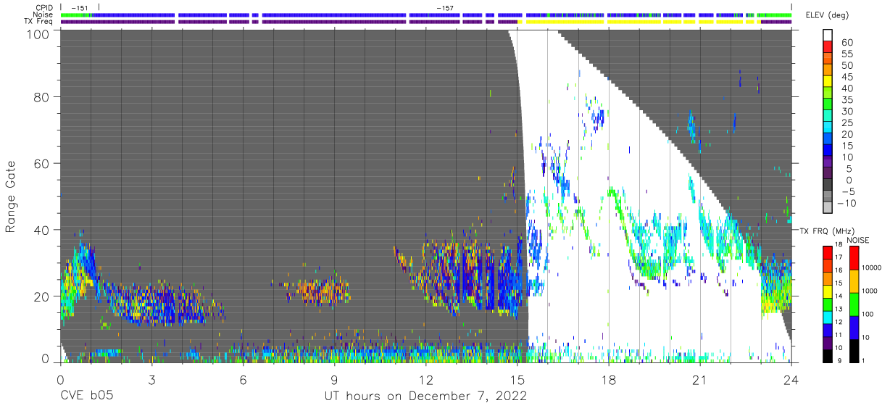Click the purple ELEV swatch between 5 and 10

(829, 163)
